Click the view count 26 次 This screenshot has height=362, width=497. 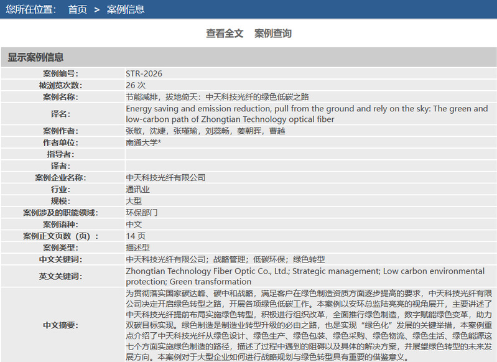[136, 85]
